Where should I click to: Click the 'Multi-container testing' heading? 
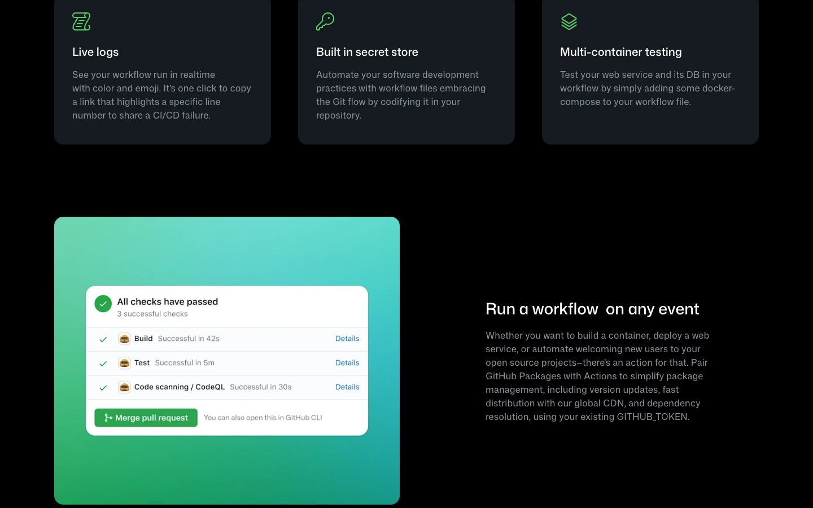click(x=620, y=52)
